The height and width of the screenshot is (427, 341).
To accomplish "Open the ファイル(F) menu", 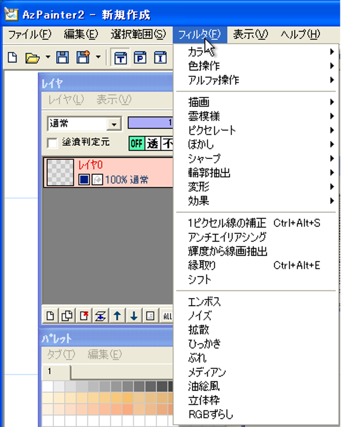I will pyautogui.click(x=30, y=35).
